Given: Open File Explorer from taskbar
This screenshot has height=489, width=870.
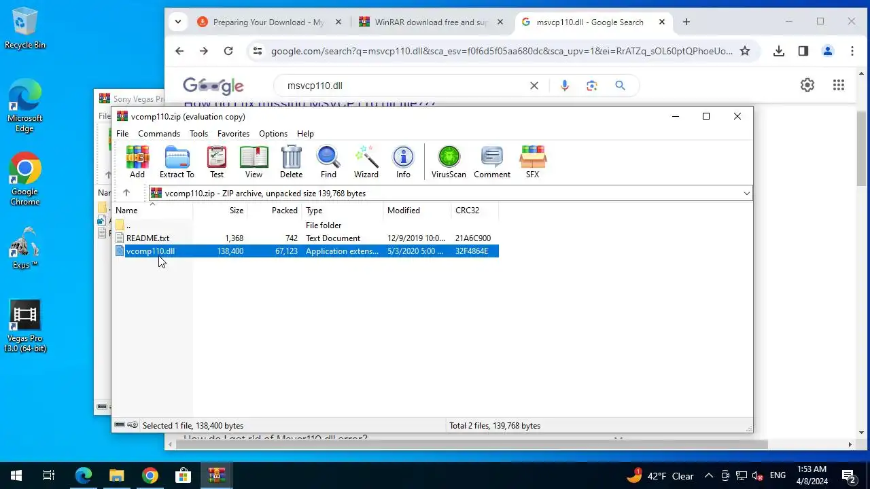Looking at the screenshot, I should [x=117, y=475].
